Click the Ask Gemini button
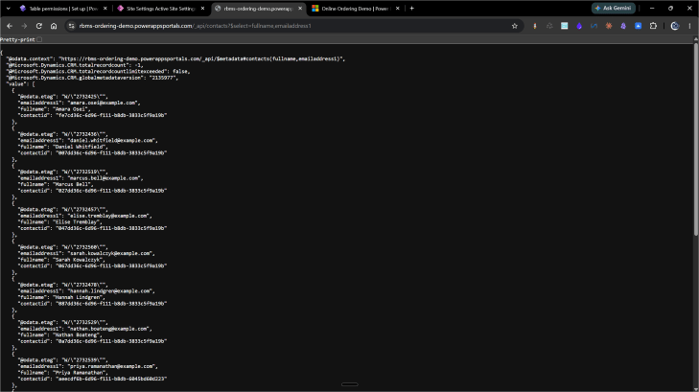 point(613,8)
